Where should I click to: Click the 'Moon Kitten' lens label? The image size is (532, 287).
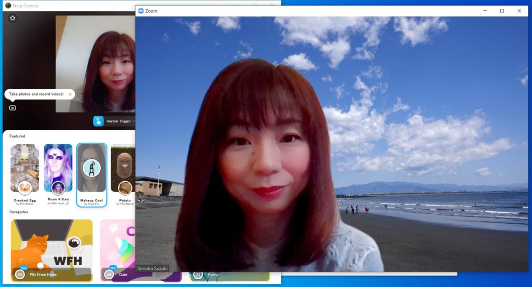[x=58, y=199]
